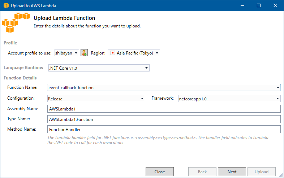Open the Configuration dropdown set to Release
This screenshot has height=178, width=284.
(96, 99)
